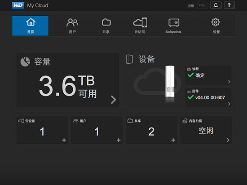Click the firmware green checkmark
The width and height of the screenshot is (247, 185).
click(190, 97)
